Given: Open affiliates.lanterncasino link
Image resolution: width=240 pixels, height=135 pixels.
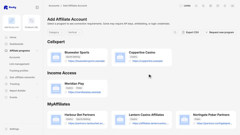Looking at the screenshot, I should (151, 123).
